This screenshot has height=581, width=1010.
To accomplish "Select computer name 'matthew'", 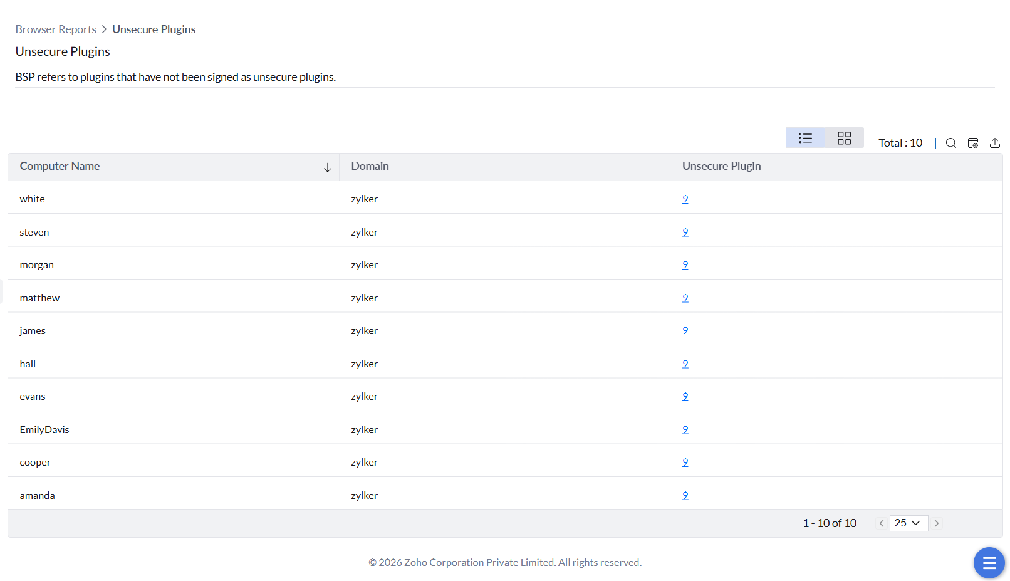I will pyautogui.click(x=39, y=298).
